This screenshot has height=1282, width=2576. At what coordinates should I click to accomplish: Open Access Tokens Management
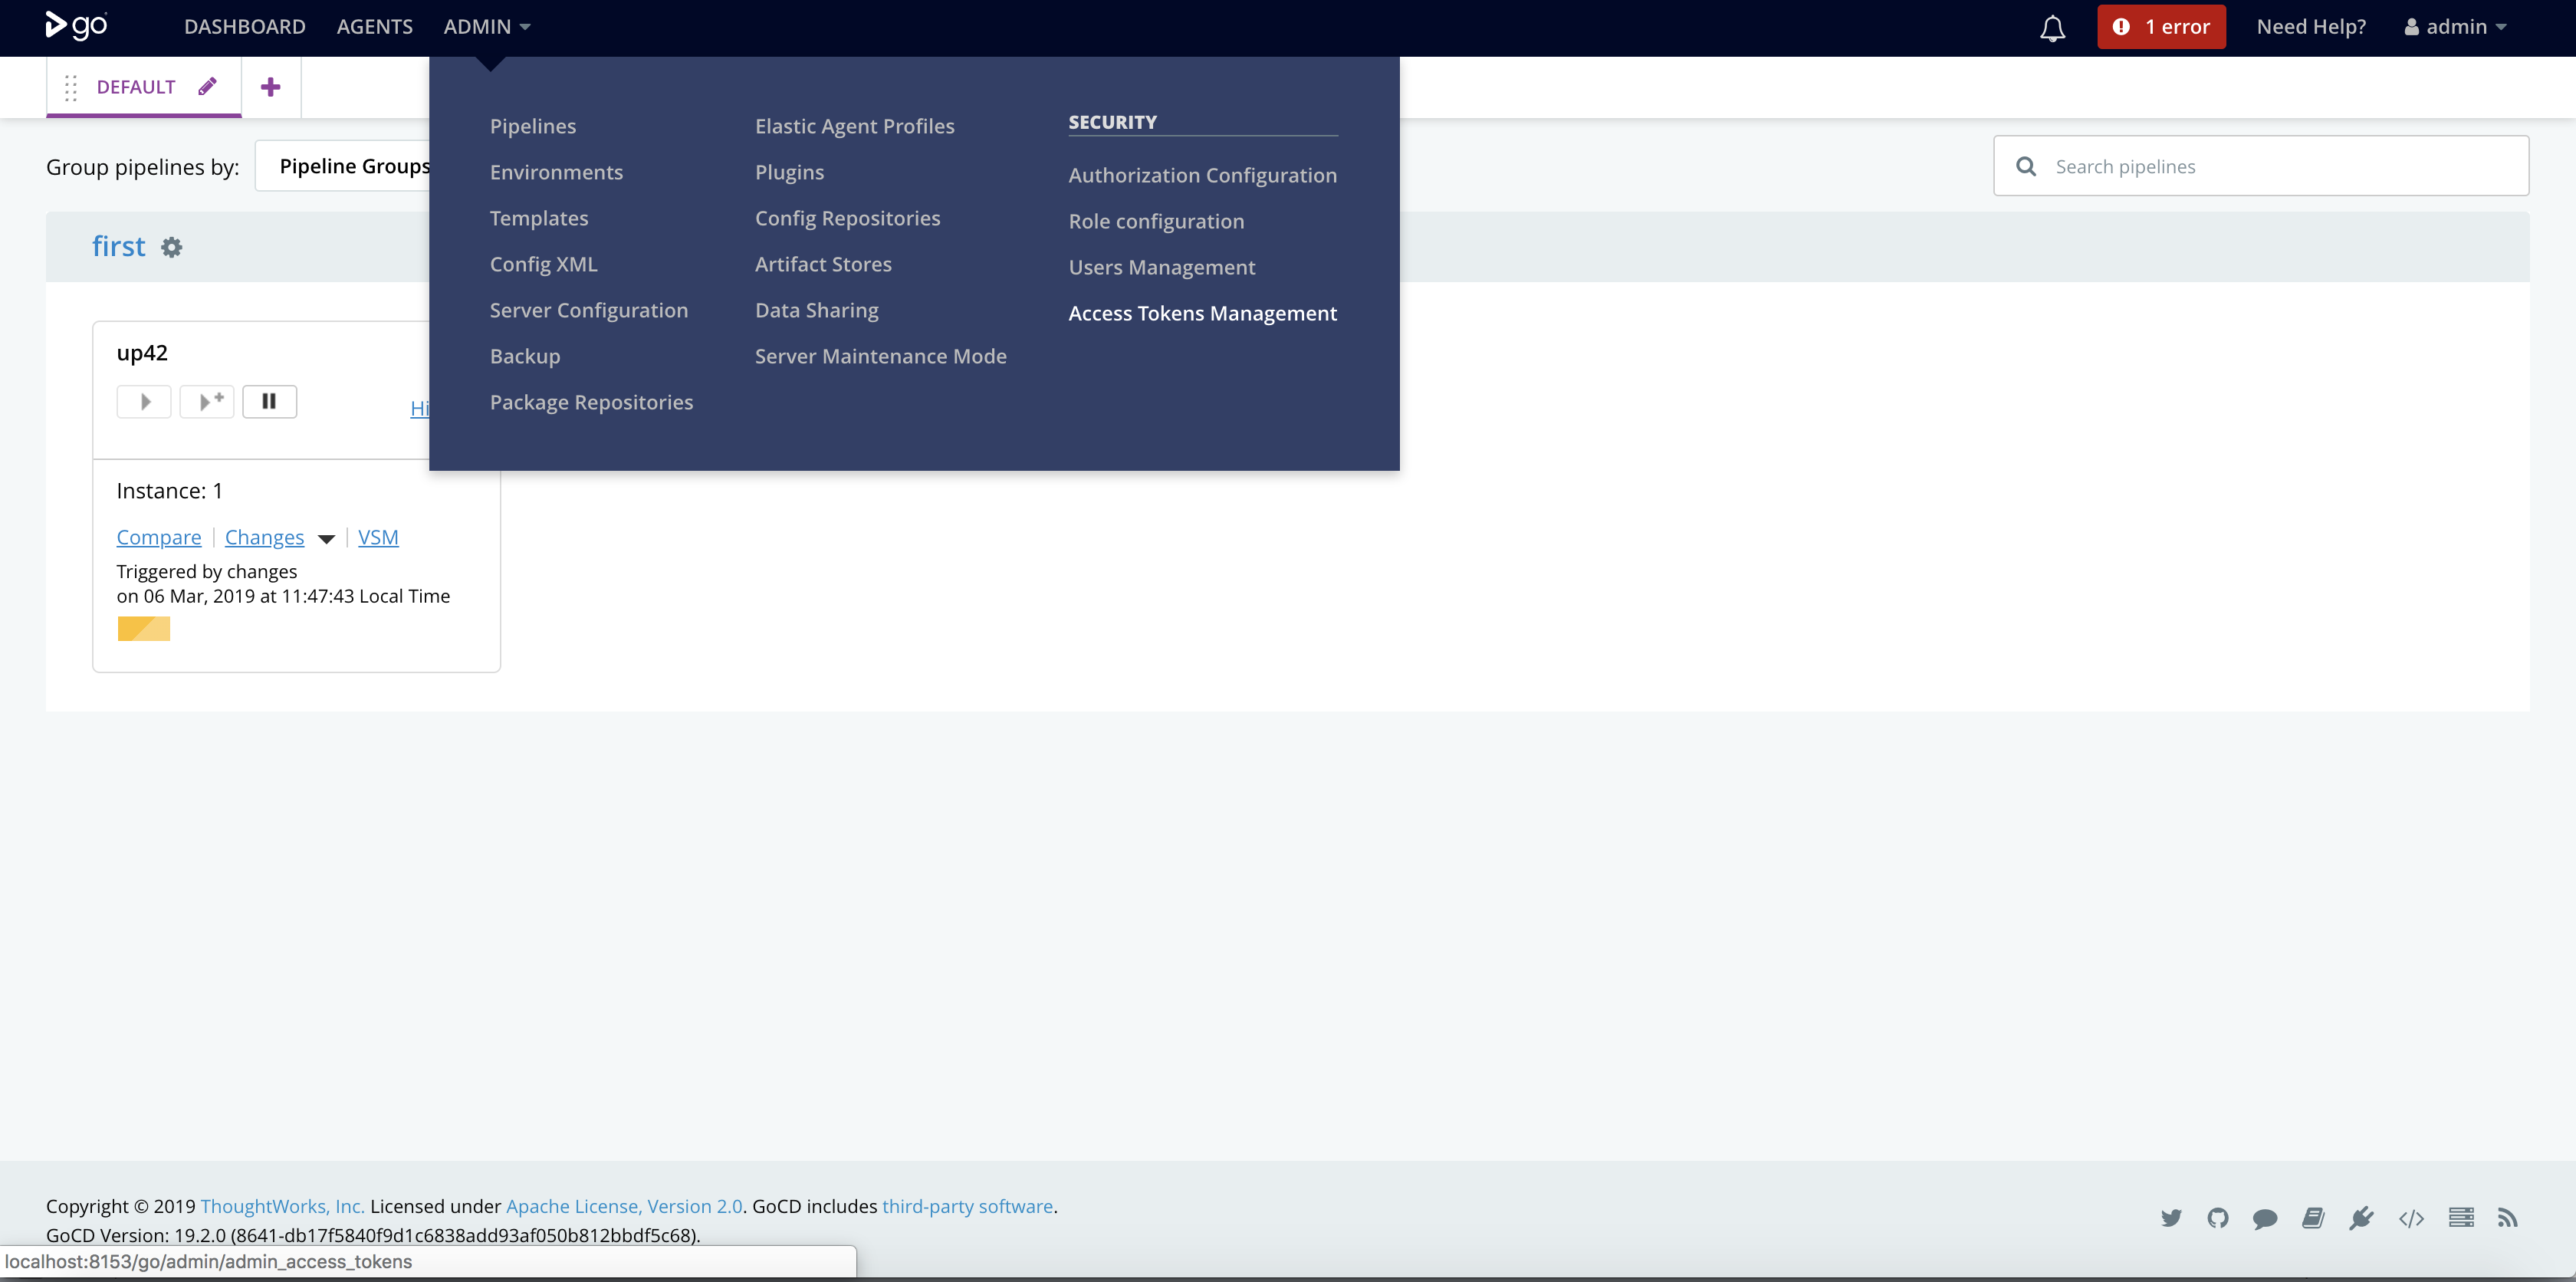1203,313
